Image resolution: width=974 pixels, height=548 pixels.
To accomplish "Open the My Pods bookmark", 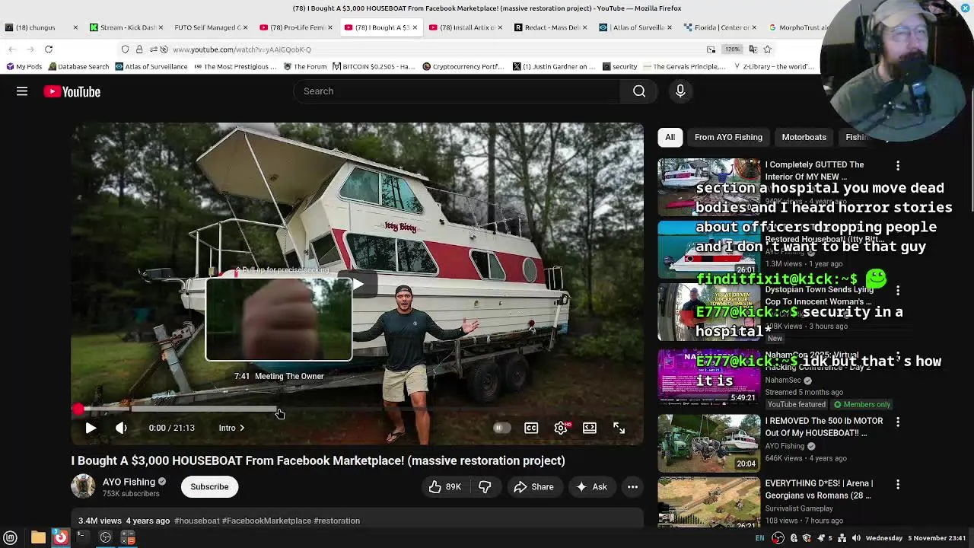I will pos(24,66).
